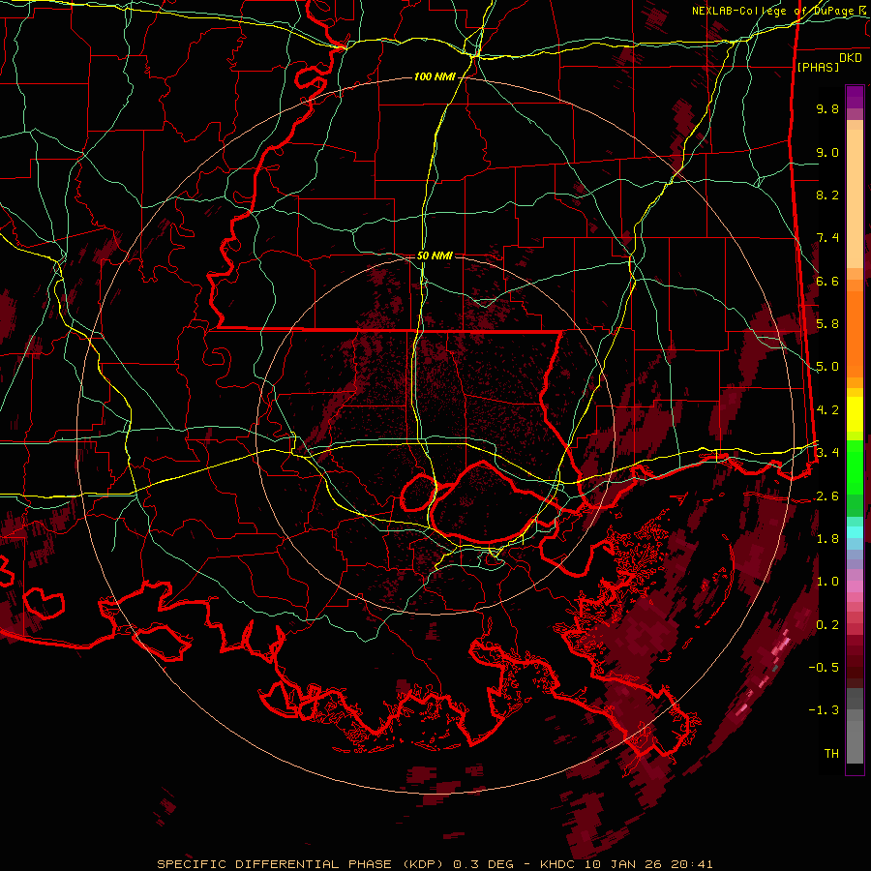This screenshot has width=871, height=871.
Task: Click the TH label on the color scale
Action: click(x=831, y=754)
